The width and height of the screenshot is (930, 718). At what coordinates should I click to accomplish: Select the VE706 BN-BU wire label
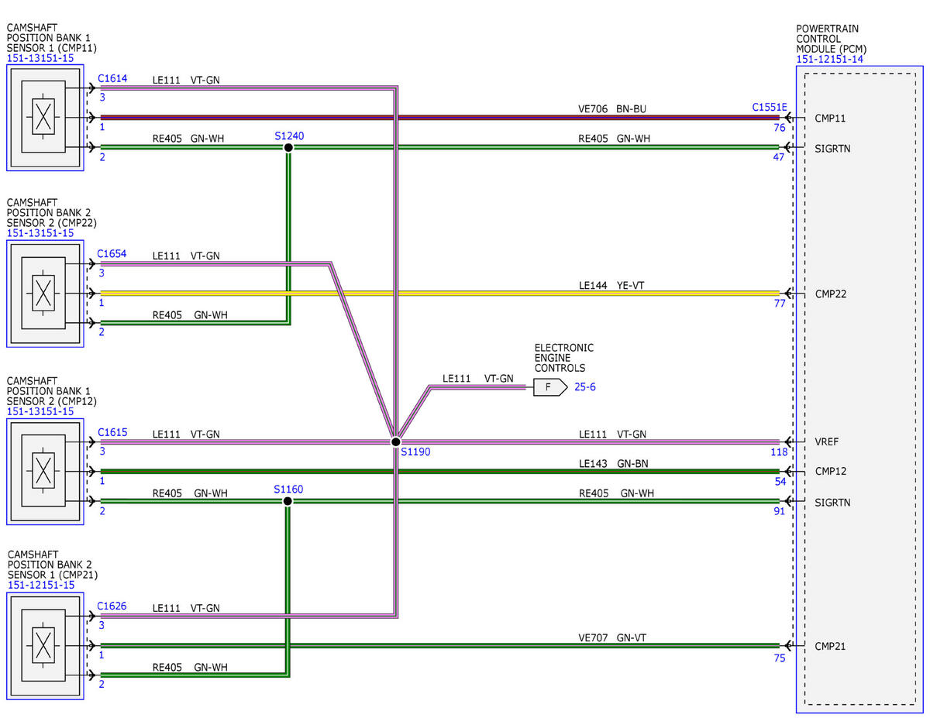pos(612,109)
